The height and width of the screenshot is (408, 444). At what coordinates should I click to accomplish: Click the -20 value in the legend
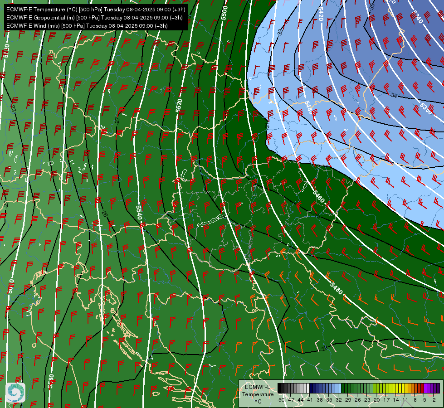[376, 400]
